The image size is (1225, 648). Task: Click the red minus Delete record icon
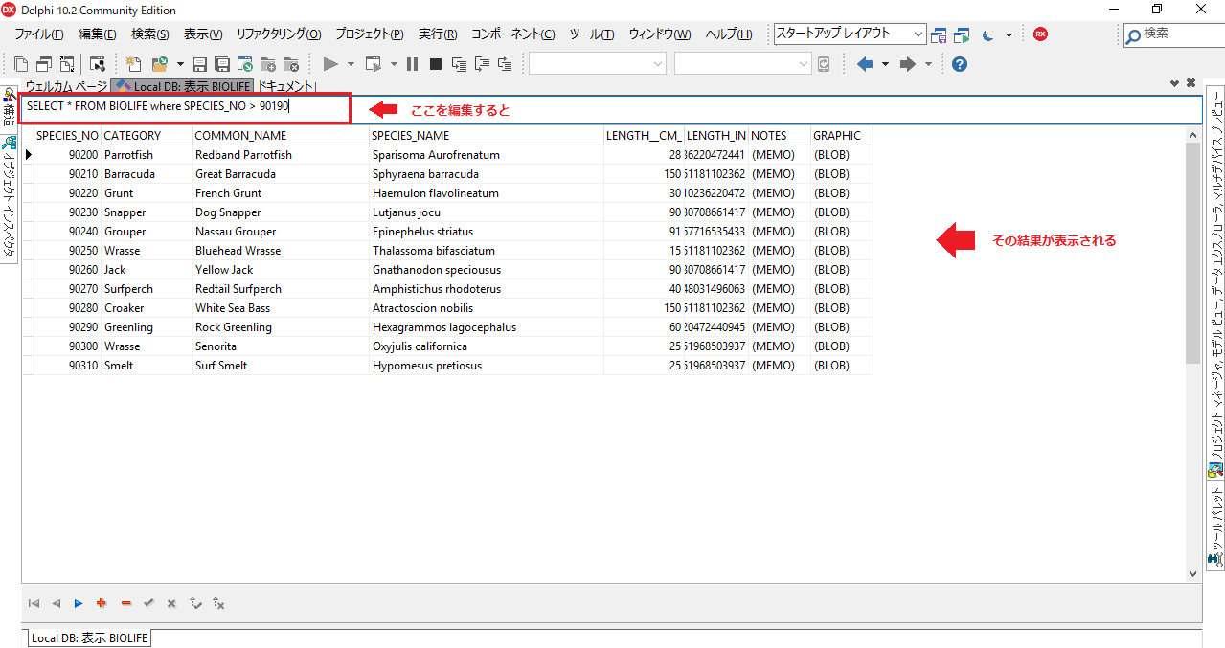click(x=125, y=603)
